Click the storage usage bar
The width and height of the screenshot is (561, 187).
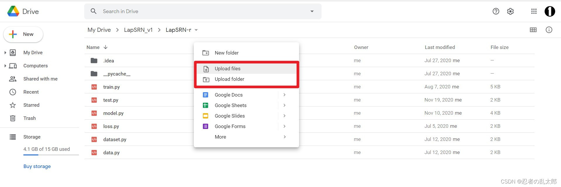(51, 155)
